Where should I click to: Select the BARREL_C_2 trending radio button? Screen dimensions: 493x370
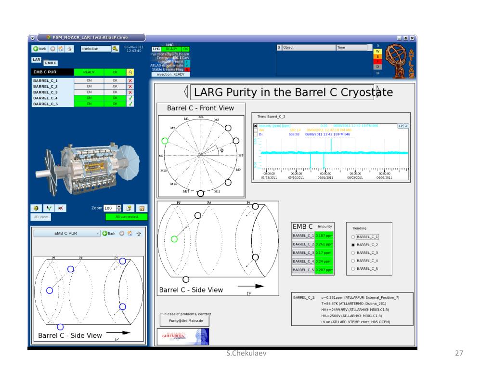[353, 245]
